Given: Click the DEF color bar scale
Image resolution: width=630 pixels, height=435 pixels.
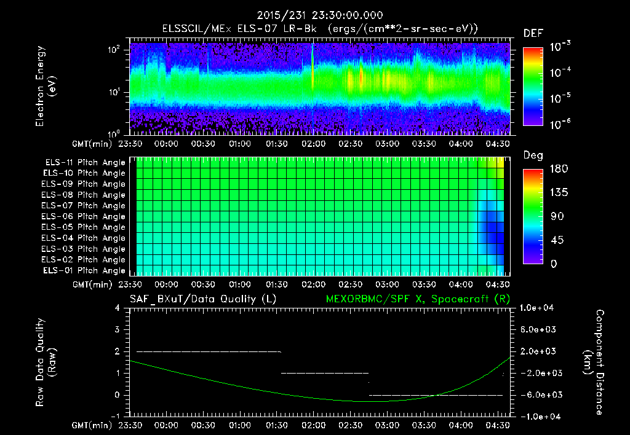Looking at the screenshot, I should click(533, 86).
